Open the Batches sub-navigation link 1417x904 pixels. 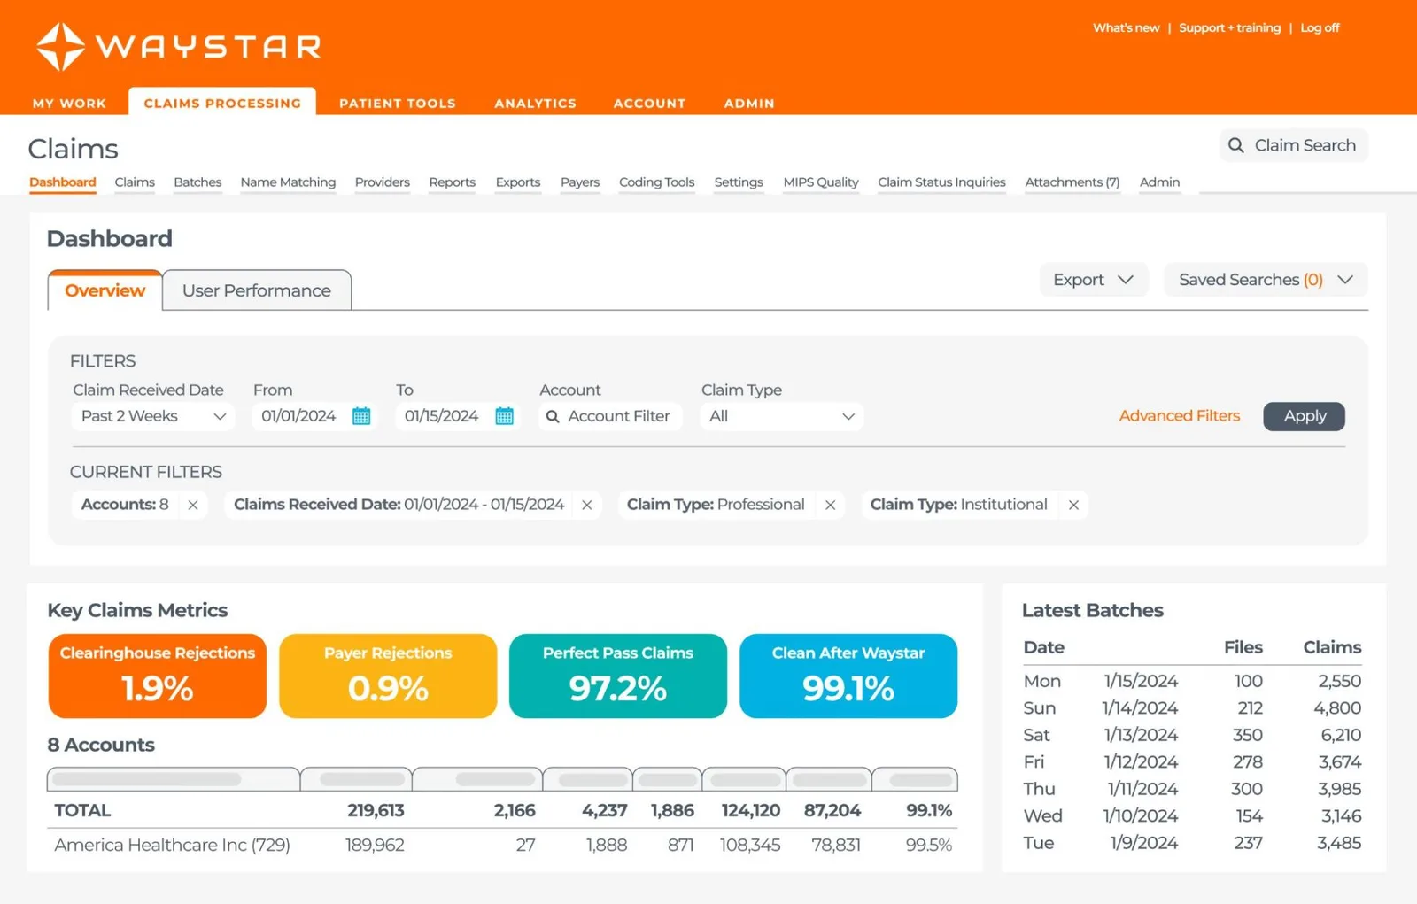[x=197, y=182]
